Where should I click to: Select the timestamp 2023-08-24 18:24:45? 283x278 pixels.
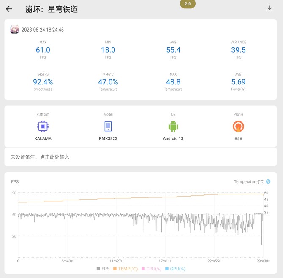coord(43,30)
